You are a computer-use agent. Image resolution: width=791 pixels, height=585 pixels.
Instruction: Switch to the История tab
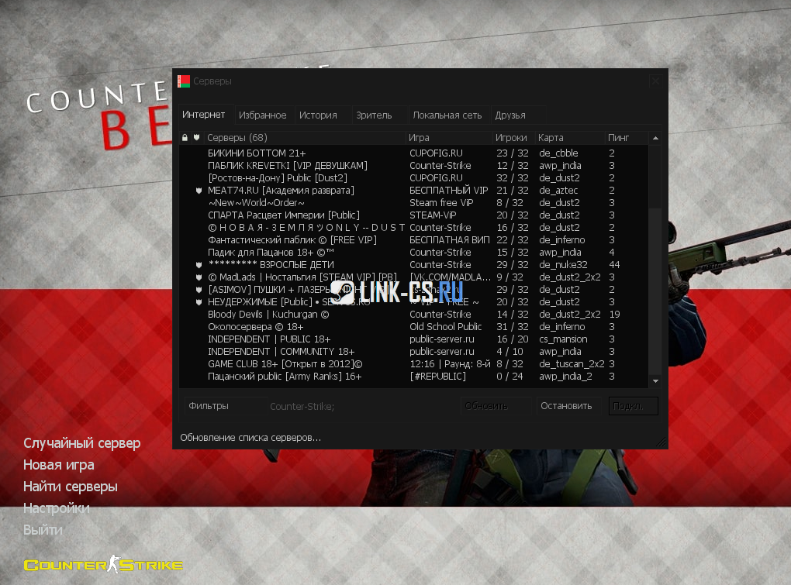(318, 115)
